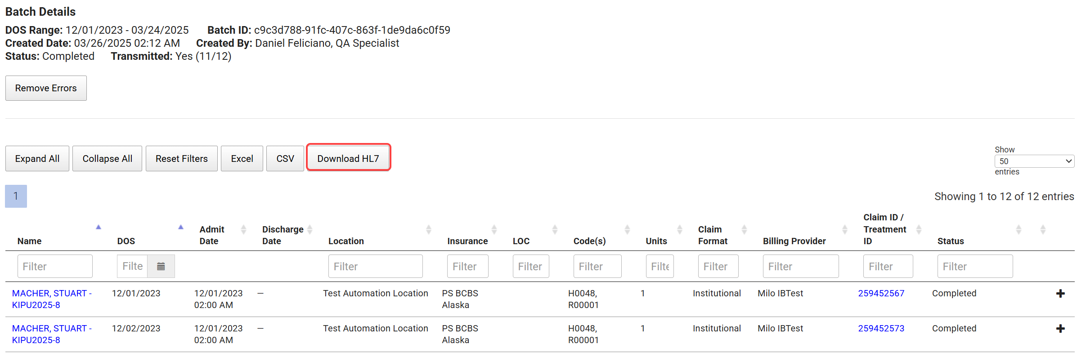Click the calendar icon in DOS filter
Viewport: 1077px width, 353px height.
pyautogui.click(x=161, y=267)
